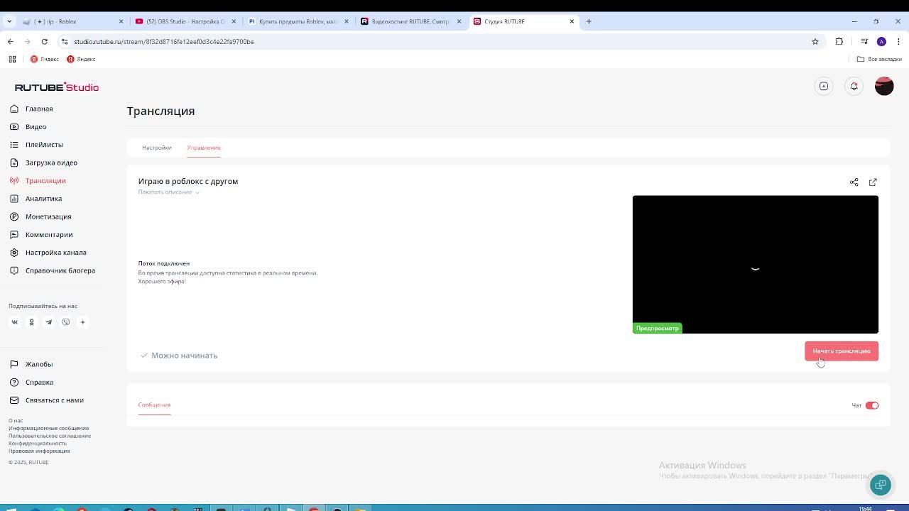The width and height of the screenshot is (909, 511).
Task: Open a new browser tab
Action: tap(589, 21)
